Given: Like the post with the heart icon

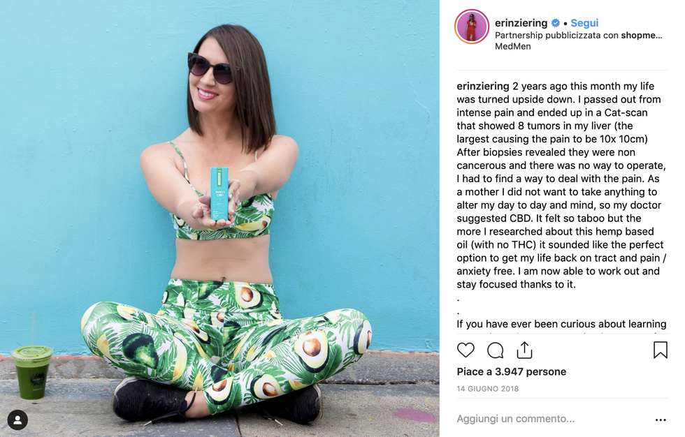Looking at the screenshot, I should [466, 350].
